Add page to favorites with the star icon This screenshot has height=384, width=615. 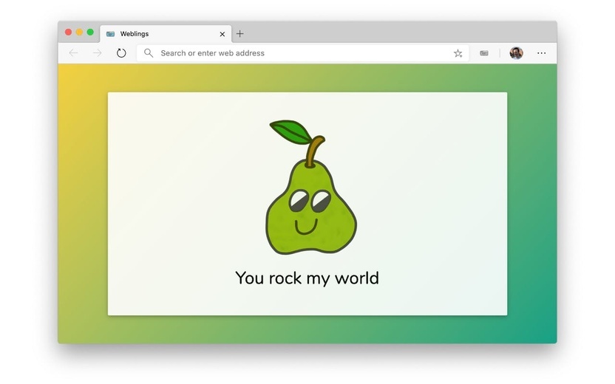(458, 53)
